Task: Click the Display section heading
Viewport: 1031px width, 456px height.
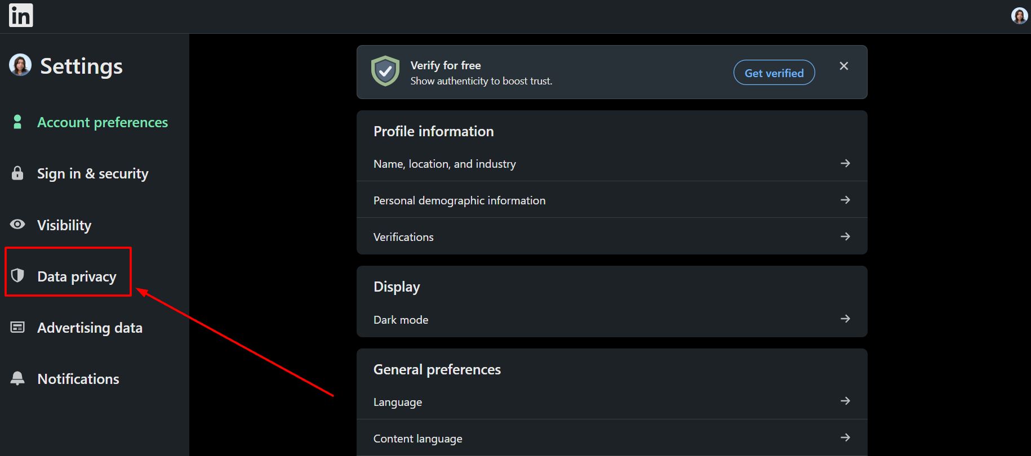Action: point(397,287)
